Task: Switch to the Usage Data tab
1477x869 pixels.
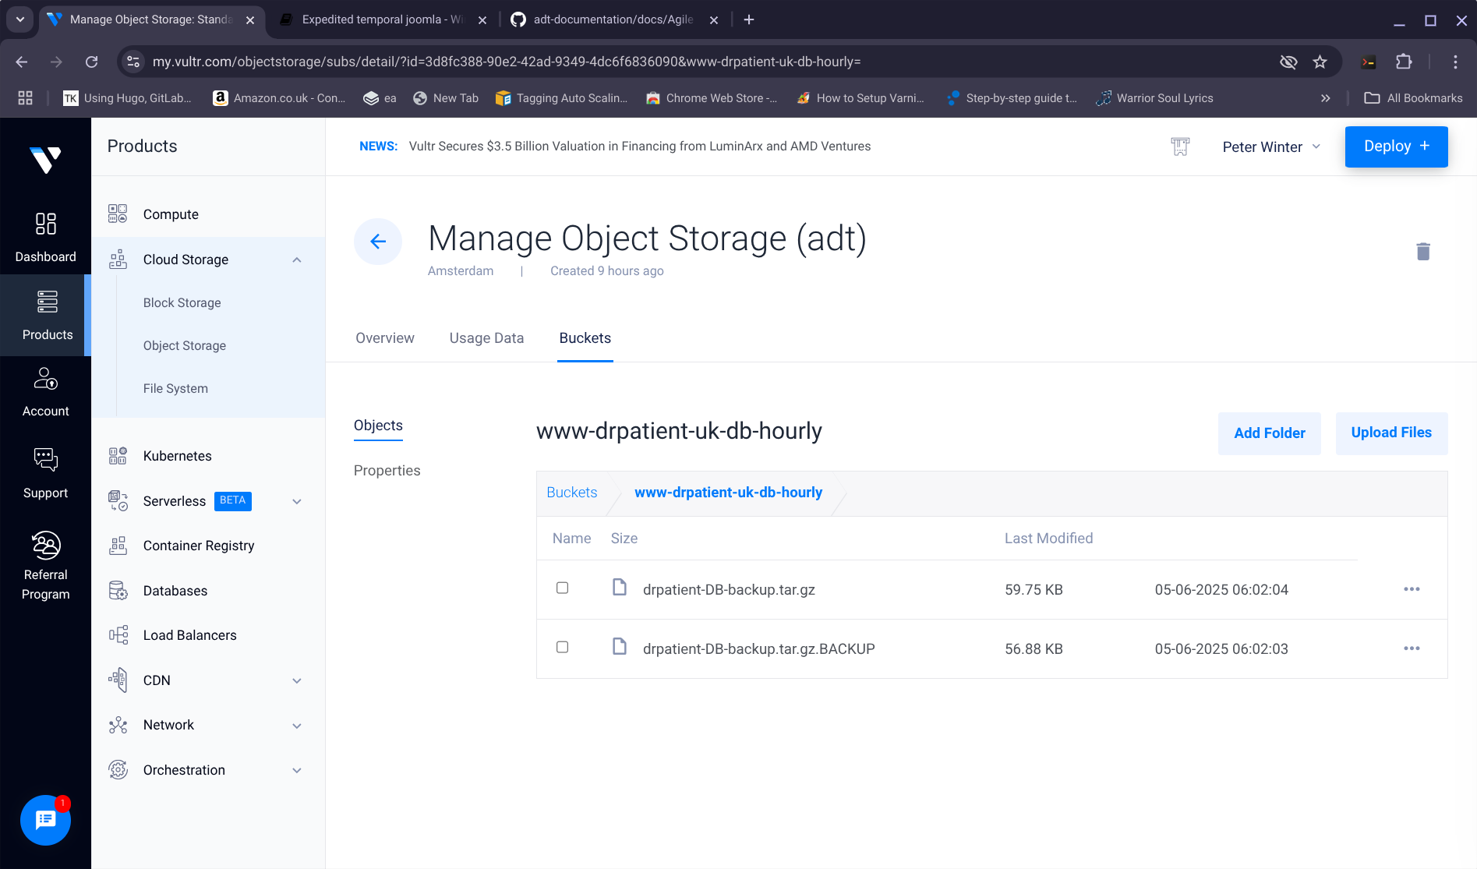Action: tap(486, 338)
